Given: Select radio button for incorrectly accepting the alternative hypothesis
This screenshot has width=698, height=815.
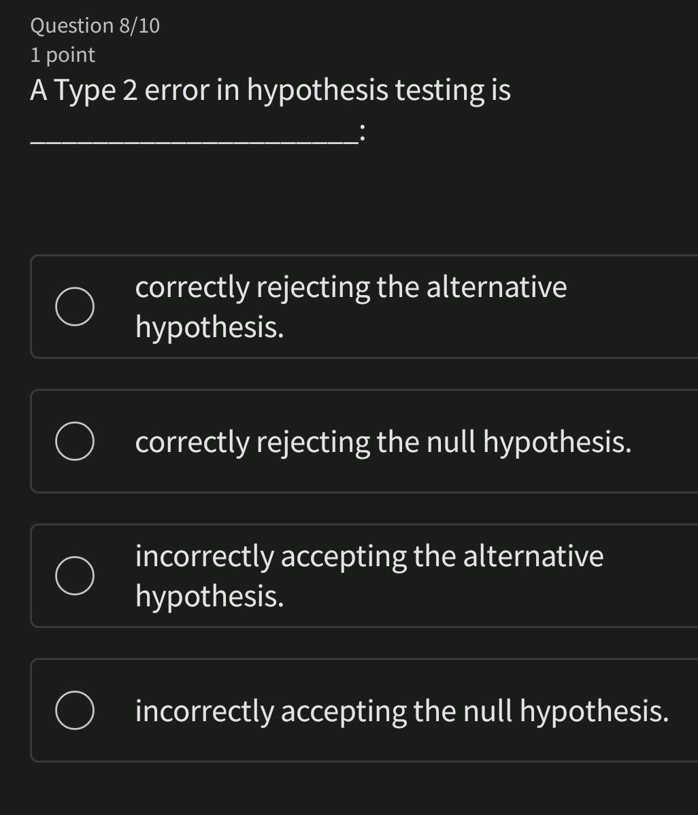Looking at the screenshot, I should [75, 576].
